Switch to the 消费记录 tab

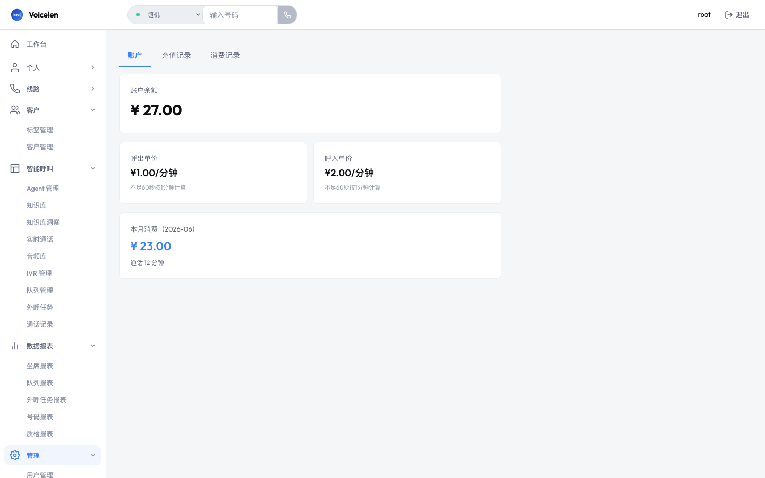point(225,55)
